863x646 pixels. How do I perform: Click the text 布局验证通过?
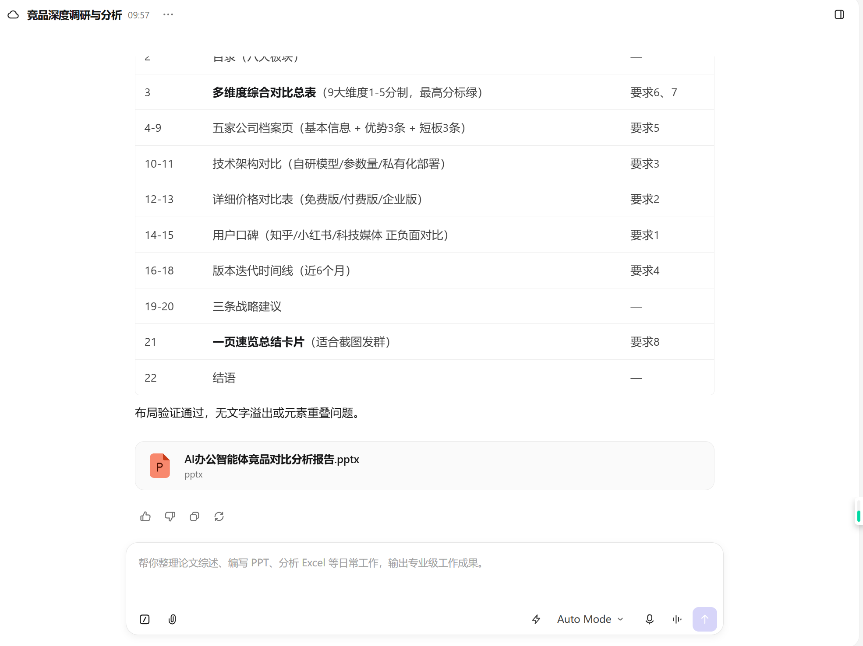(x=169, y=413)
